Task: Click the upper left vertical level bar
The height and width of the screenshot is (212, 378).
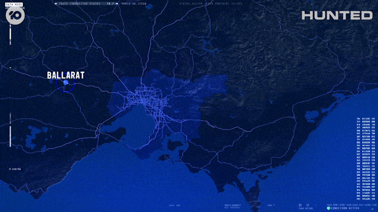Action: [x=10, y=34]
